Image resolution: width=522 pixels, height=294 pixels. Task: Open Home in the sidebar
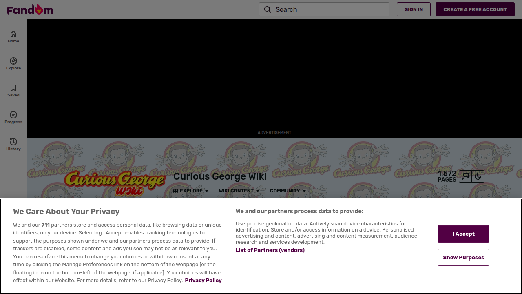13,37
